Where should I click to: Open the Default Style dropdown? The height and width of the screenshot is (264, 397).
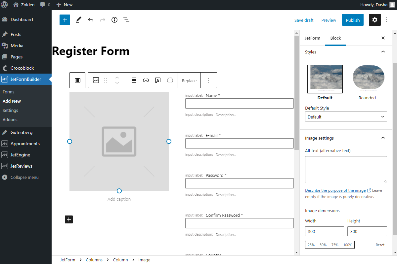click(346, 116)
